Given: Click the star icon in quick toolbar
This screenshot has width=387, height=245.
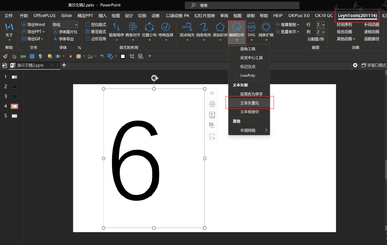Looking at the screenshot, I should pyautogui.click(x=14, y=56).
